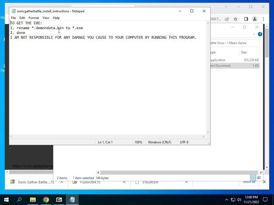Open the Windows Start menu
The width and height of the screenshot is (274, 205).
[x=6, y=200]
